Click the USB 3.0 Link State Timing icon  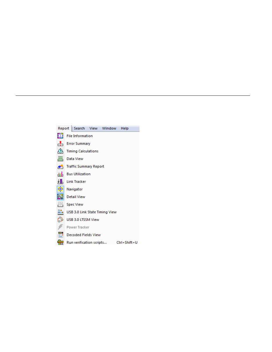coord(60,212)
